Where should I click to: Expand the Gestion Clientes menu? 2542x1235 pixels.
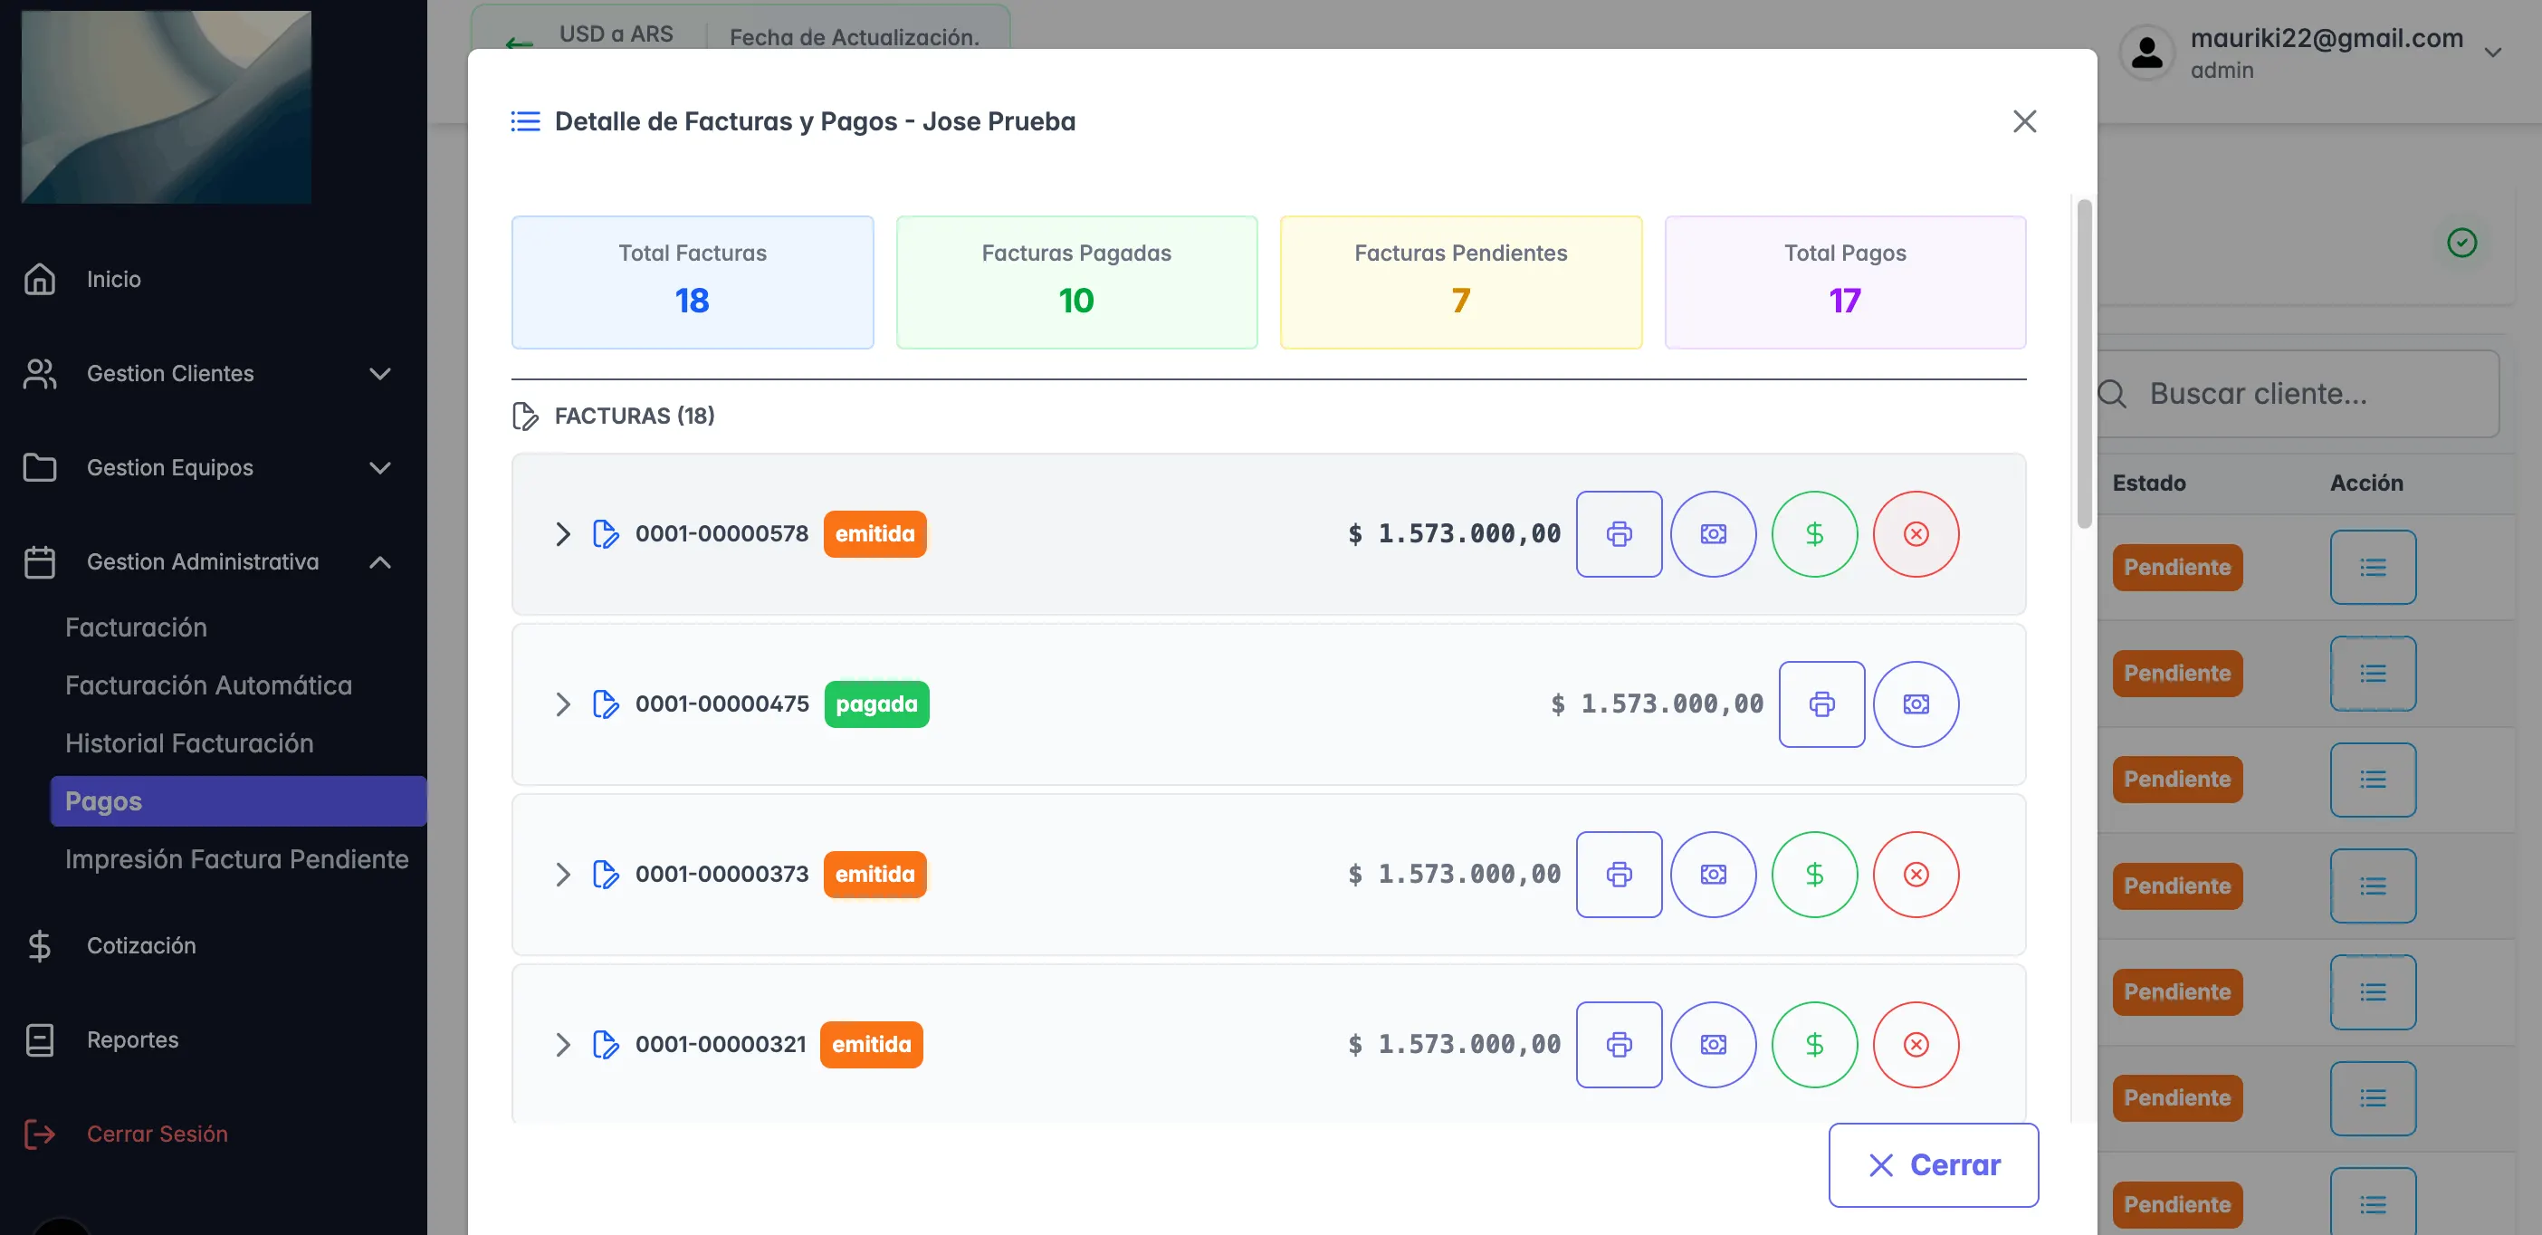click(380, 373)
